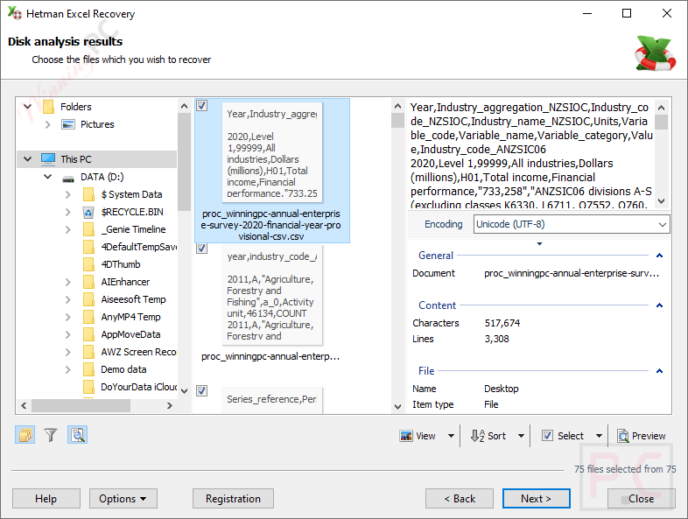Click the show-folders tree icon button
The height and width of the screenshot is (519, 688).
[x=25, y=435]
